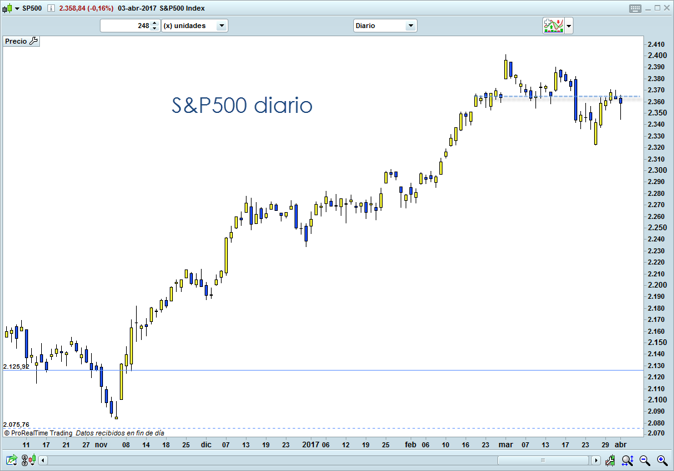Open the indicators selection icon
This screenshot has height=471, width=674.
click(552, 26)
